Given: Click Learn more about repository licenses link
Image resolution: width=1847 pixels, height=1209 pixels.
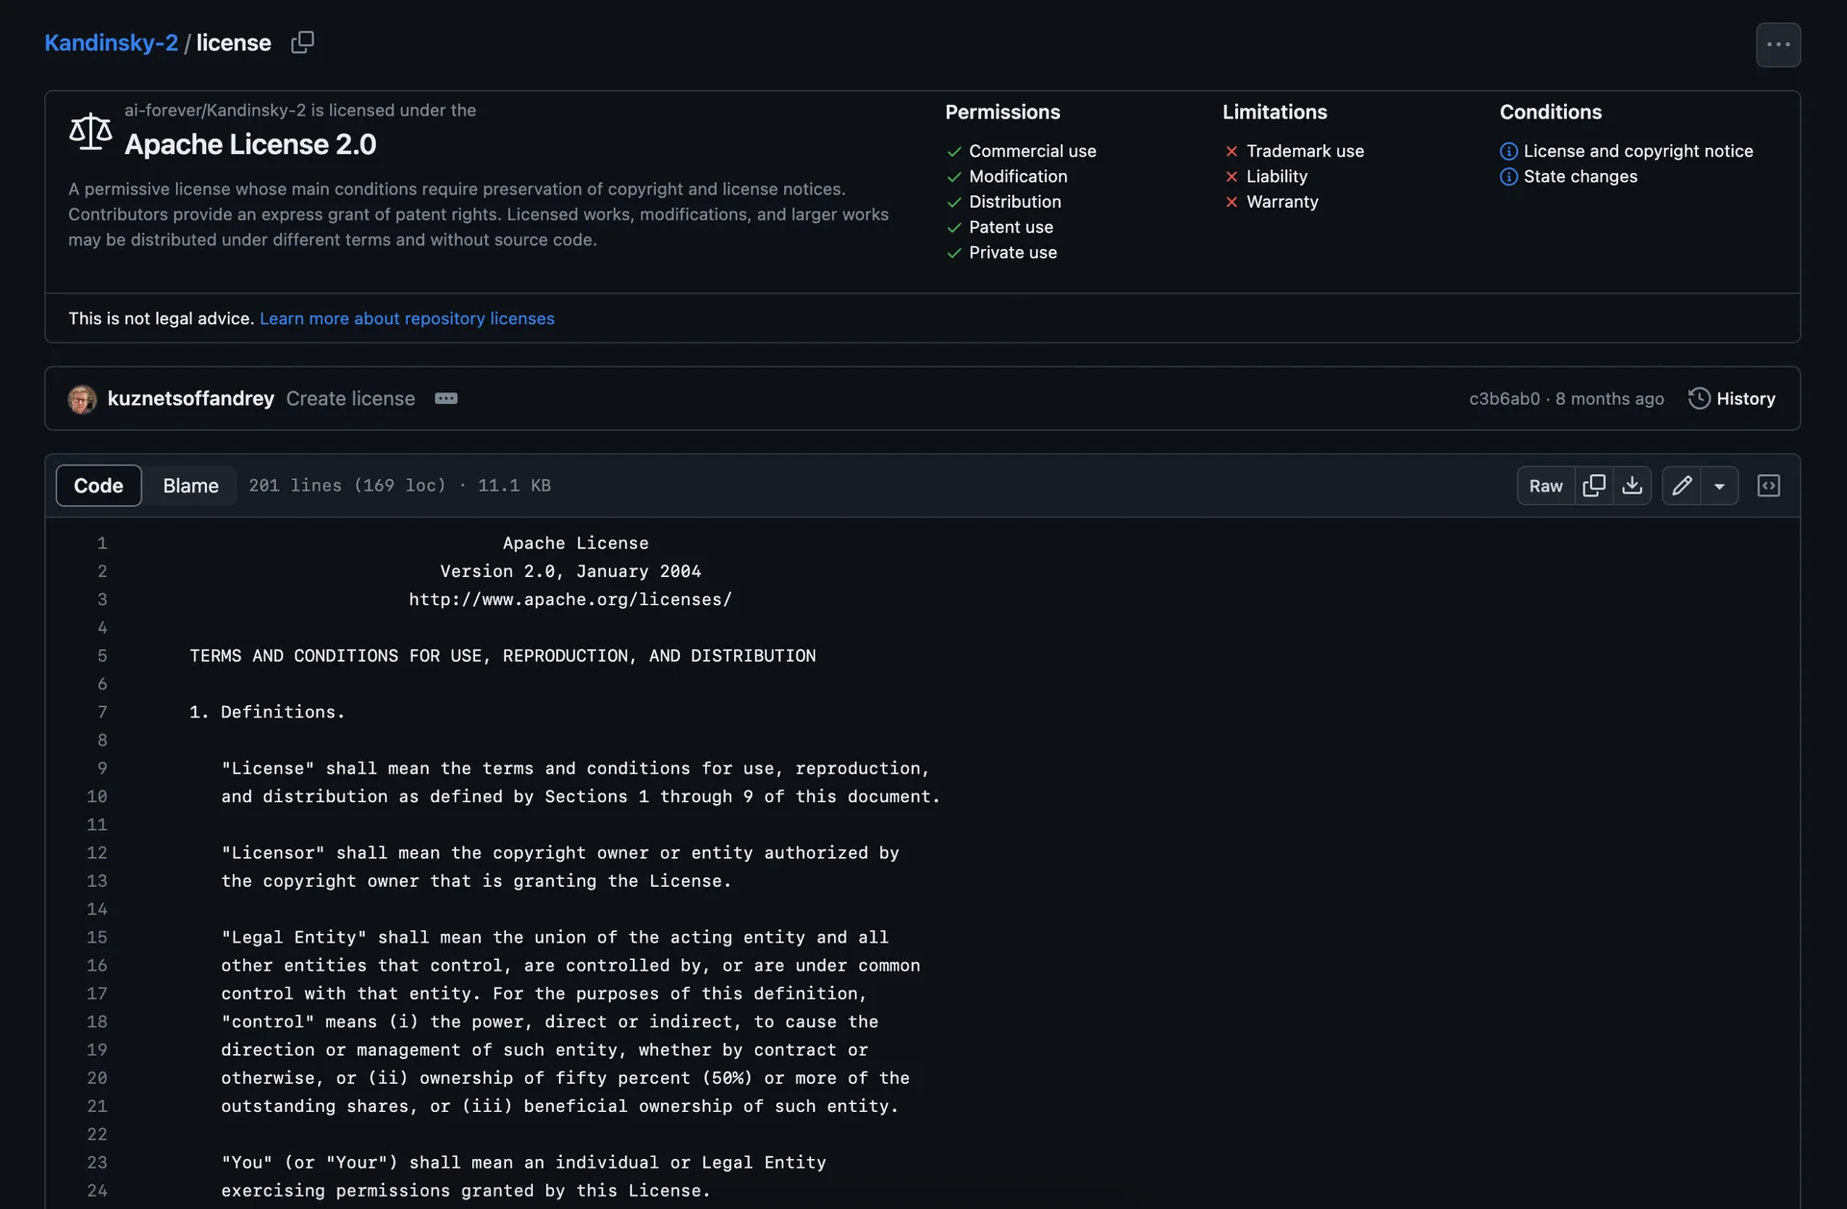Looking at the screenshot, I should point(408,317).
